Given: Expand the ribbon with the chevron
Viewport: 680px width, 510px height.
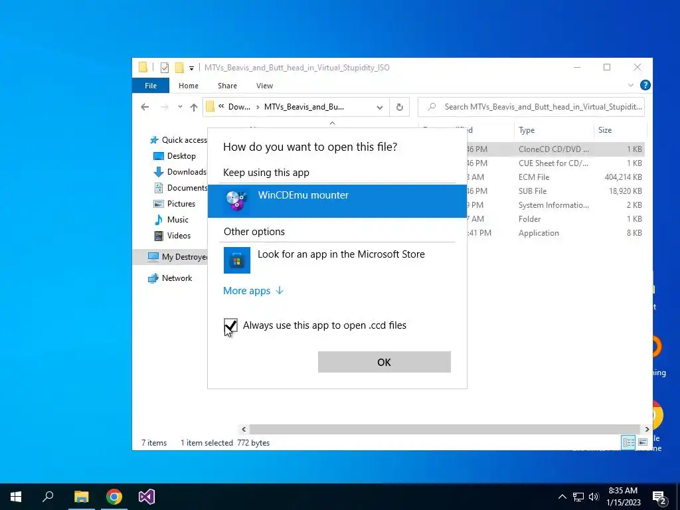Looking at the screenshot, I should (x=631, y=86).
